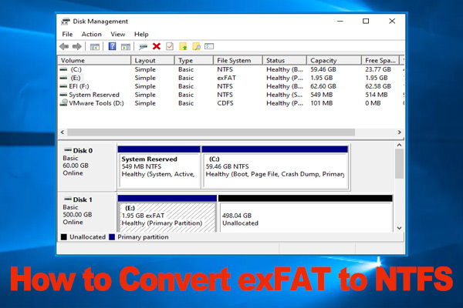Maximize the Disk Management window
Screen dimensions: 463x308
(366, 22)
